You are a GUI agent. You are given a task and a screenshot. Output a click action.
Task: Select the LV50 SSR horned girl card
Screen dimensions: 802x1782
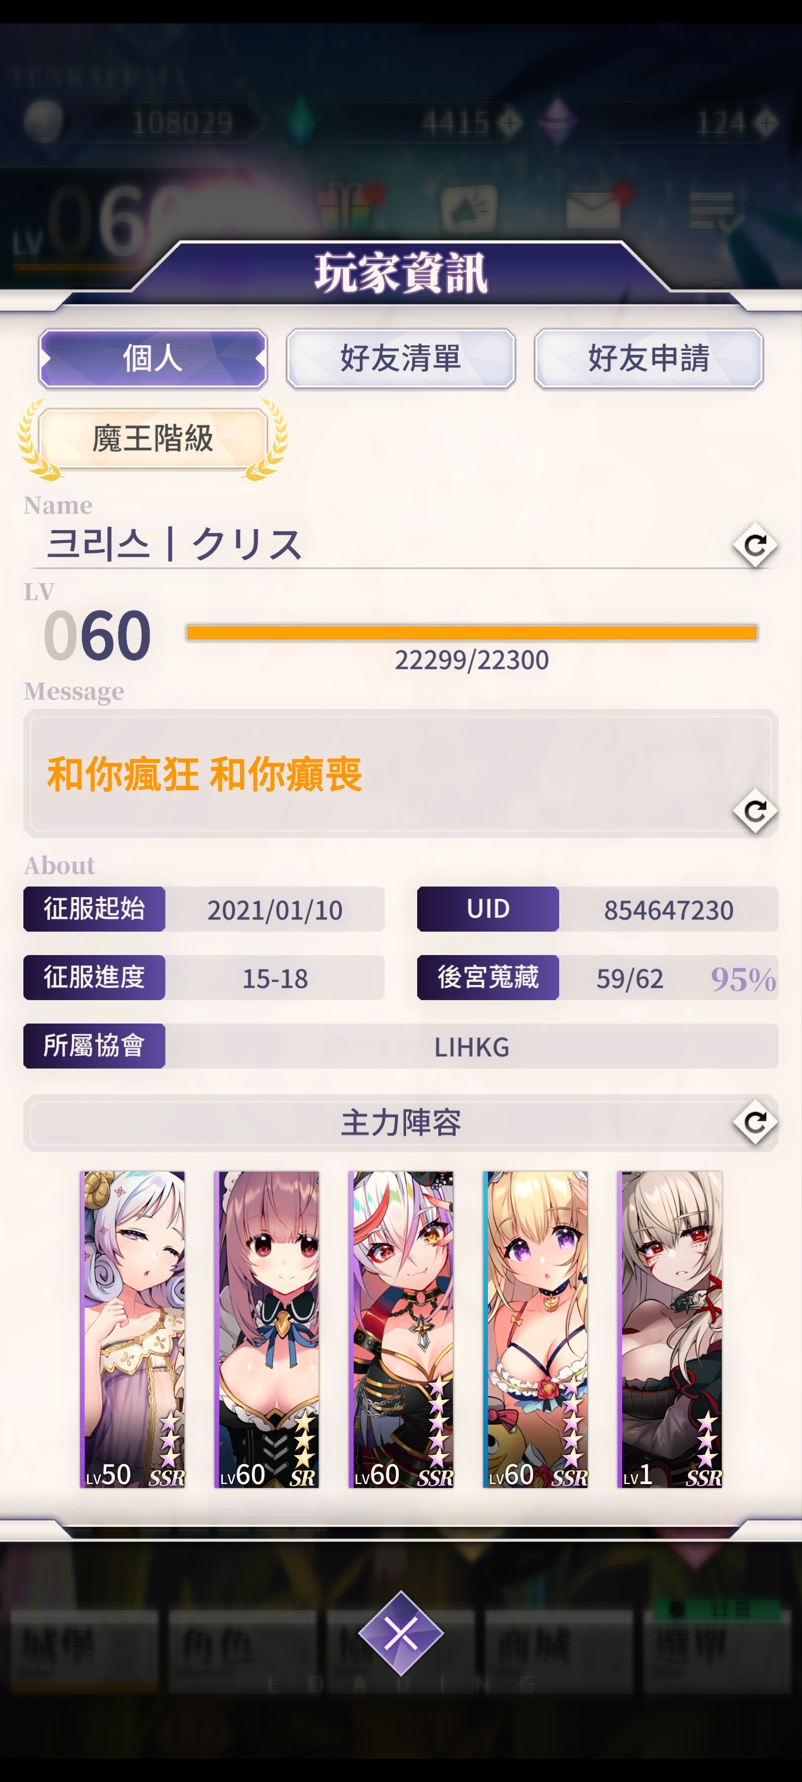tap(133, 1329)
